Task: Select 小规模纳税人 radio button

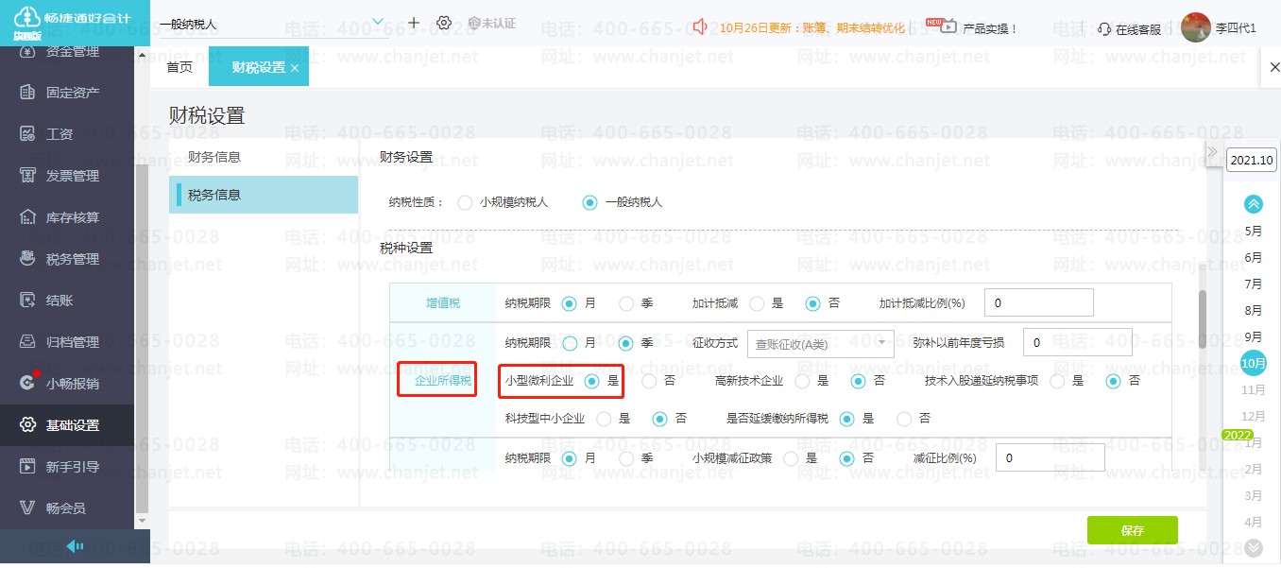Action: click(x=464, y=202)
